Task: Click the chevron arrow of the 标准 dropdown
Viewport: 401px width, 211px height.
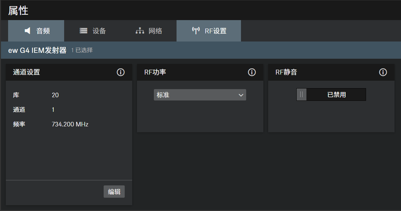Action: [x=241, y=95]
